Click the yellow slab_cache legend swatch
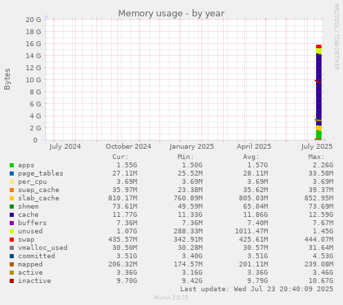This screenshot has height=305, width=343. pos(12,198)
